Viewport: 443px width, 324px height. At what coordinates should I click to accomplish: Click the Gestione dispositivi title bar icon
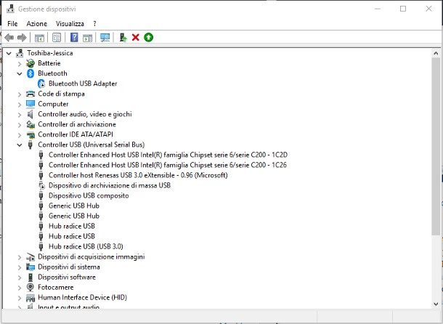click(10, 9)
